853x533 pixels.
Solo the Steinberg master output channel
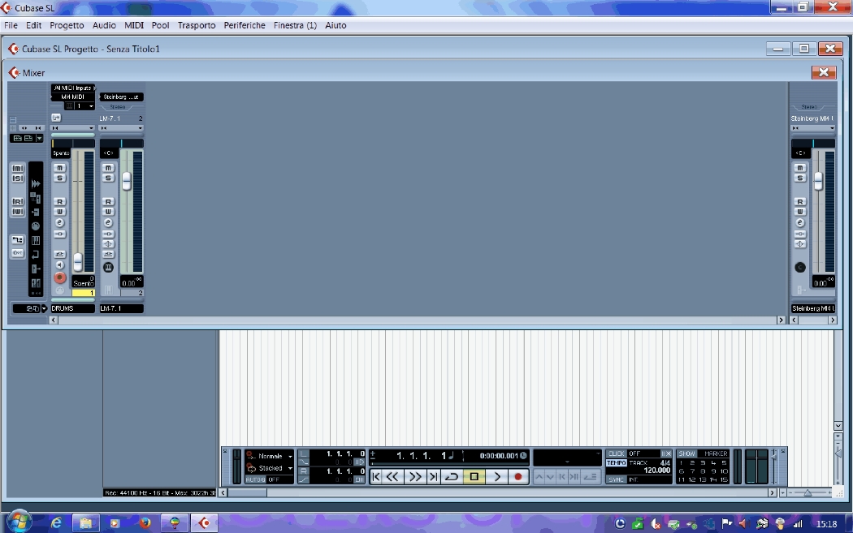[x=799, y=178]
